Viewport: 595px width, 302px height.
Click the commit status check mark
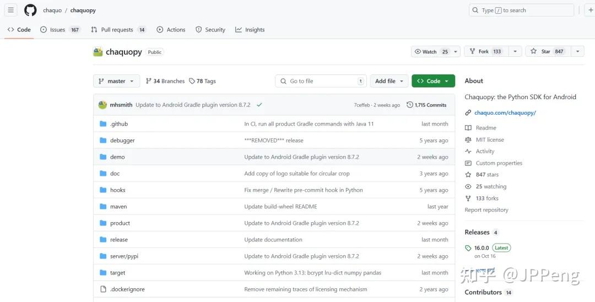click(259, 105)
